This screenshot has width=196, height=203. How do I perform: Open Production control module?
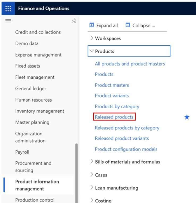pos(35,200)
